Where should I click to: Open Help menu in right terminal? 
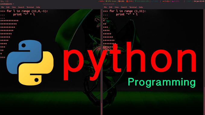point(141,7)
